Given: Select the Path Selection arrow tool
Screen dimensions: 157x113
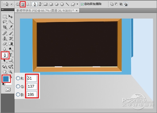Looking at the screenshot, I should click(x=4, y=61).
